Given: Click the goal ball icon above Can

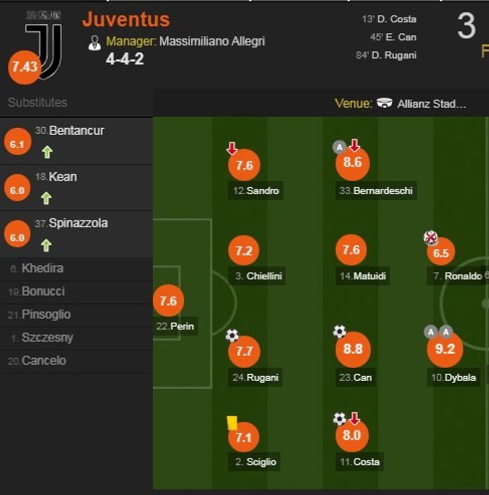Looking at the screenshot, I should click(339, 331).
